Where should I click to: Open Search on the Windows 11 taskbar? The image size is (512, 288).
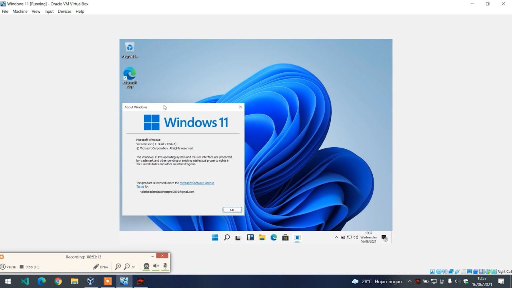coord(227,238)
